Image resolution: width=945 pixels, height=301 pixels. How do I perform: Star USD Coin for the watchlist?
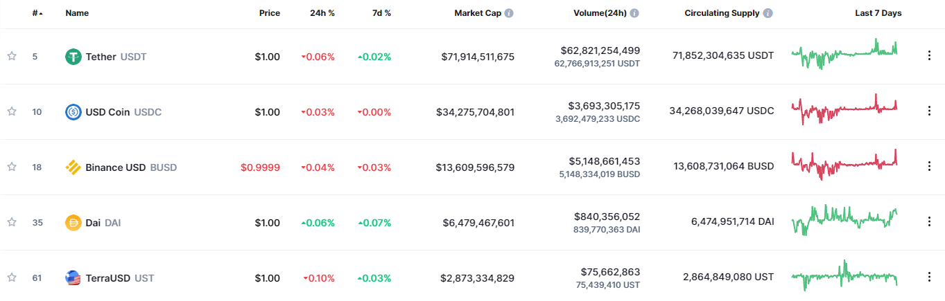pos(12,112)
